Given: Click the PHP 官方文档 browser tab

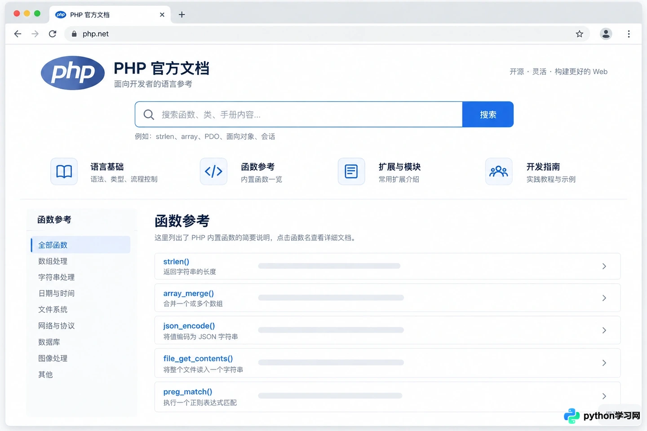Looking at the screenshot, I should pyautogui.click(x=110, y=14).
